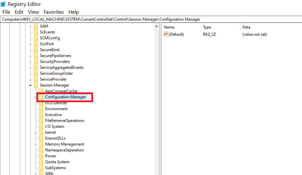The width and height of the screenshot is (302, 175).
Task: Select the Environment key label
Action: [56, 109]
